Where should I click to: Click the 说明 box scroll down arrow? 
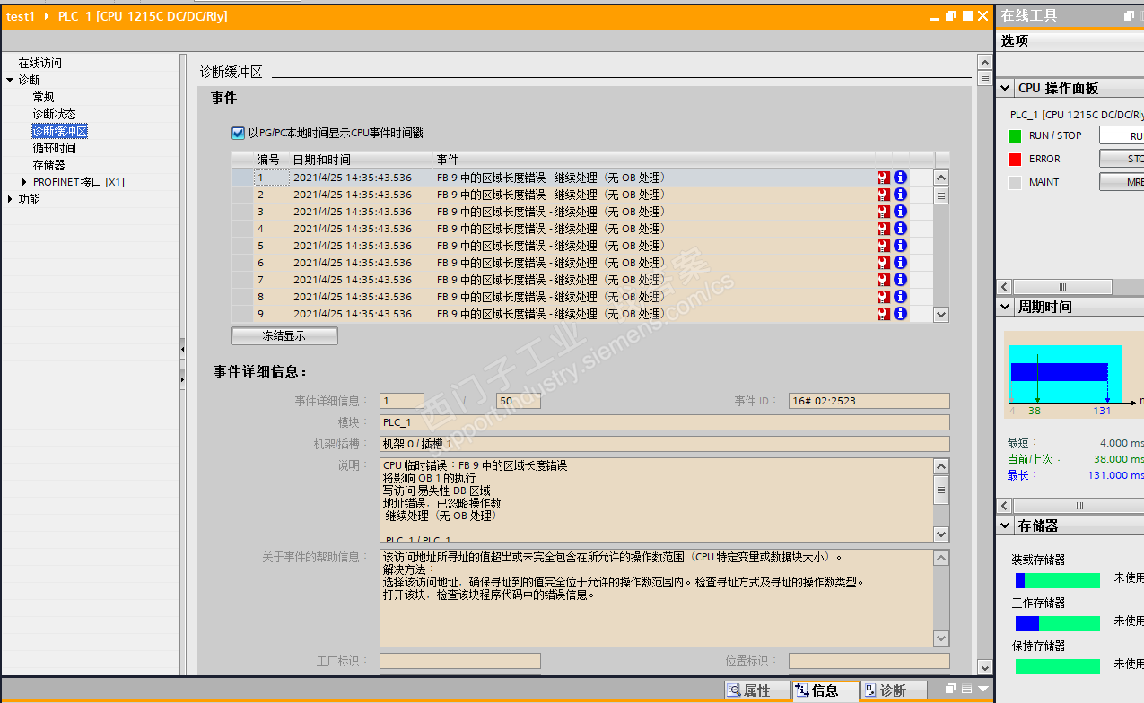pyautogui.click(x=941, y=534)
